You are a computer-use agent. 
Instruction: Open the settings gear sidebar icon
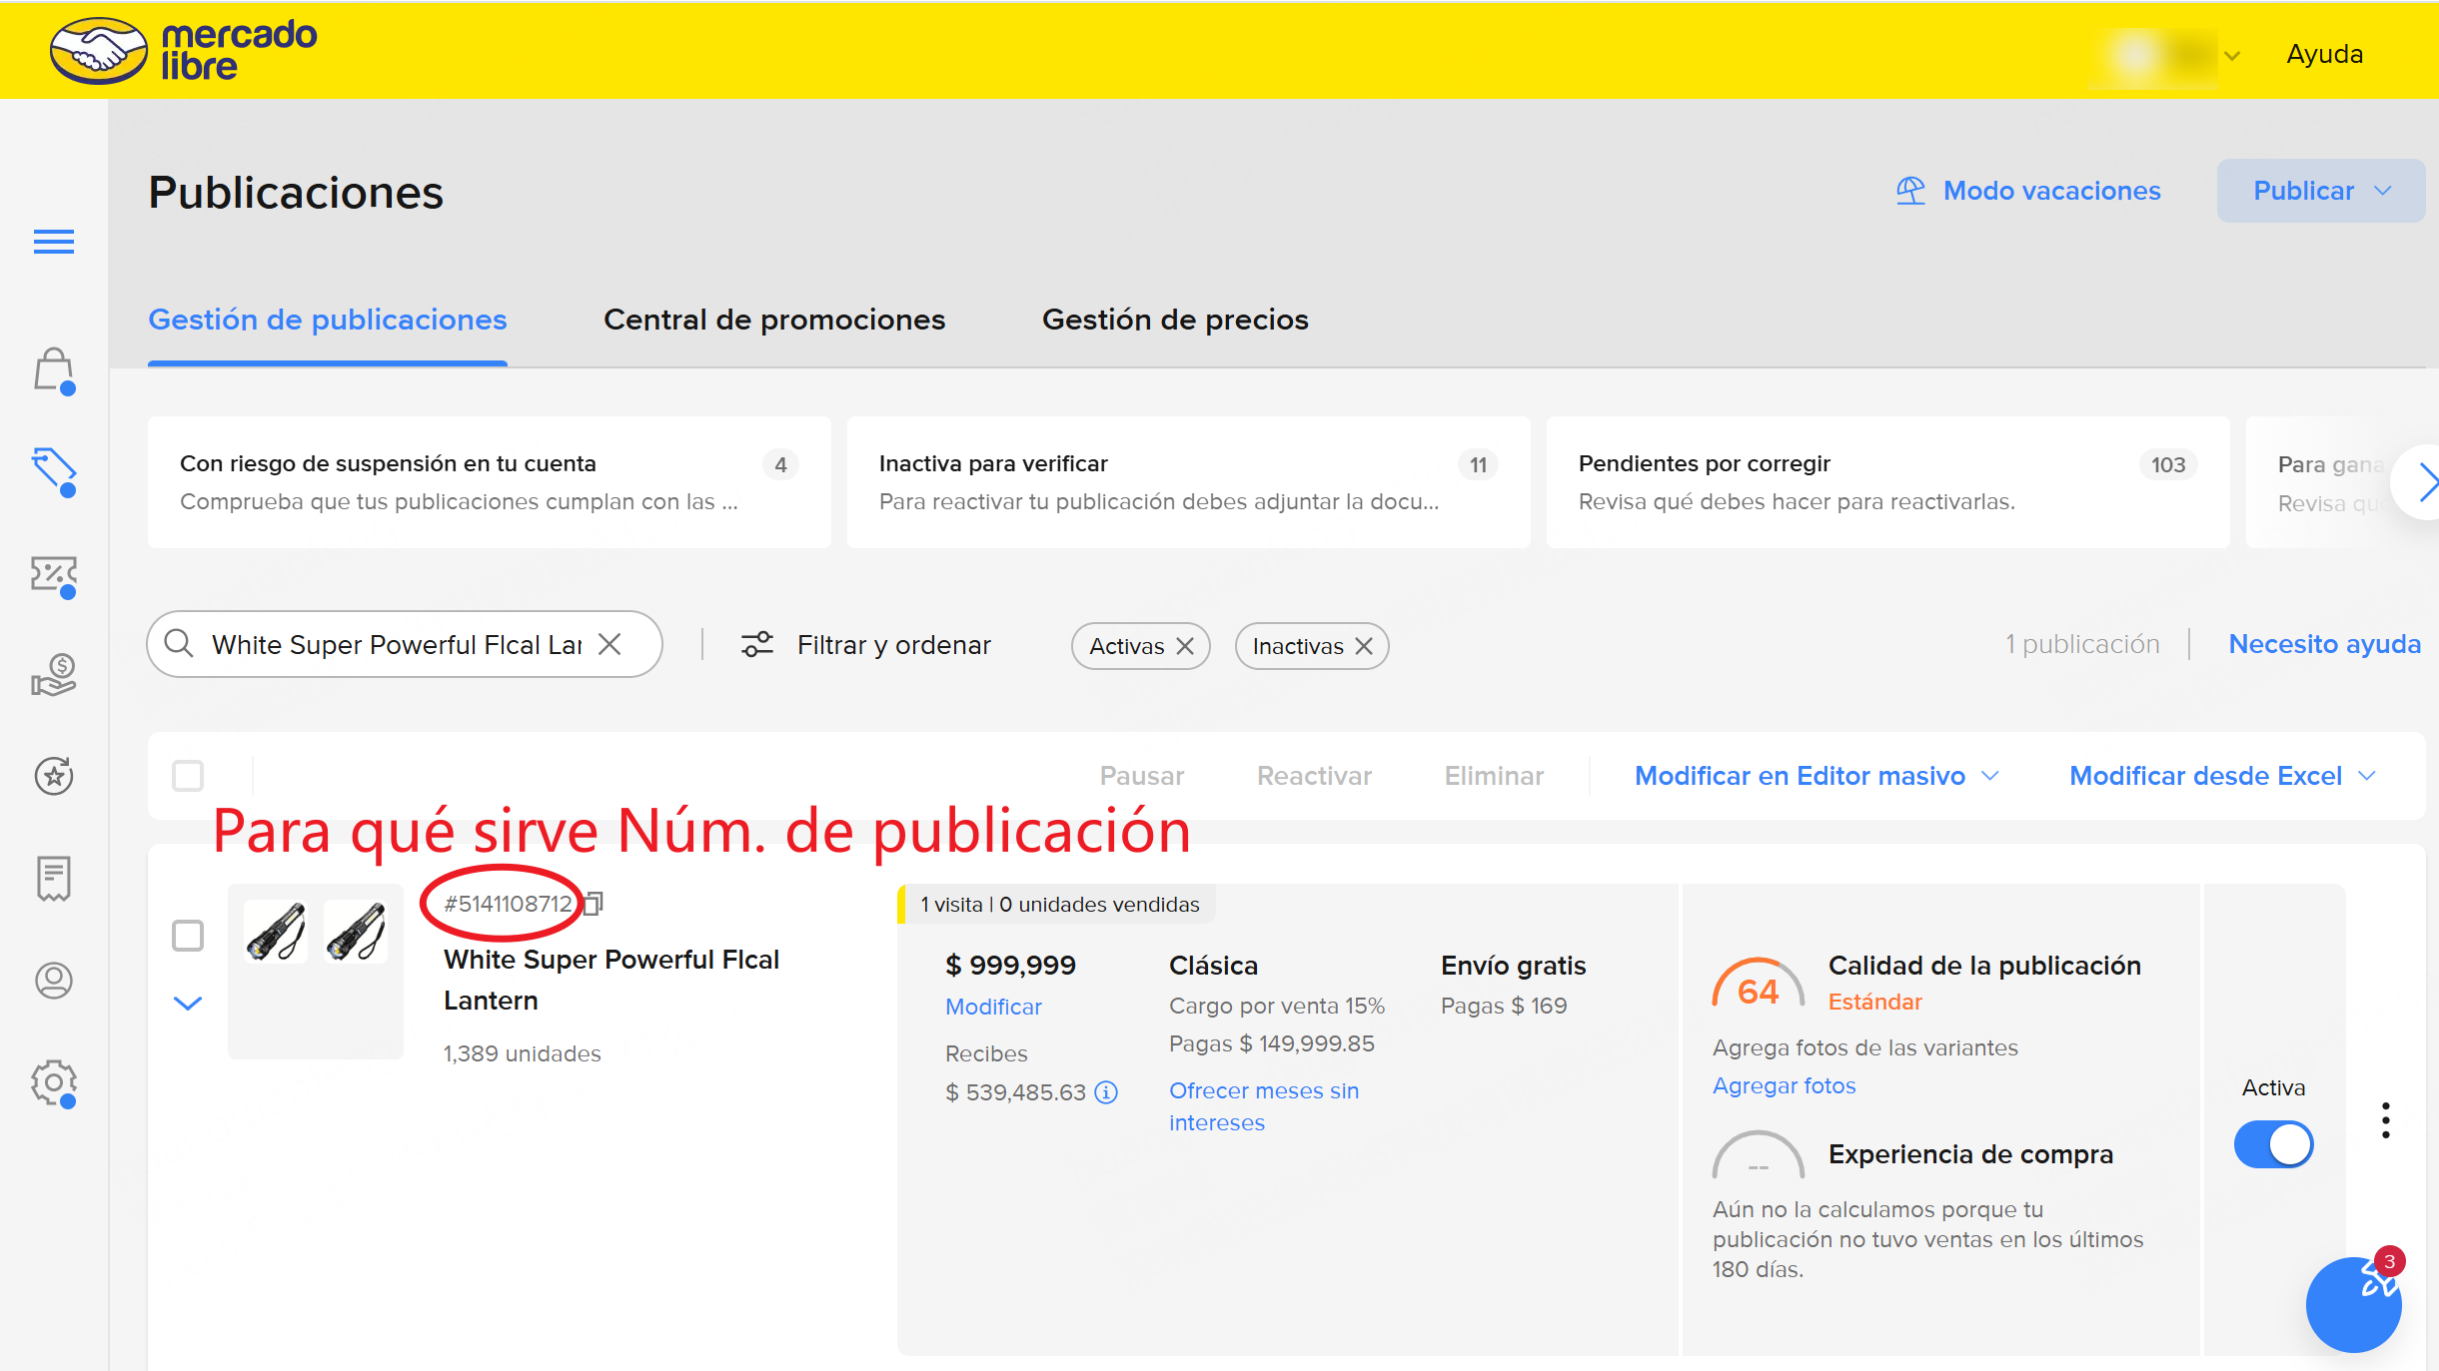click(54, 1083)
